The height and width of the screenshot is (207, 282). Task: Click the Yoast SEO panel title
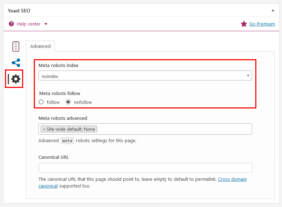(19, 11)
